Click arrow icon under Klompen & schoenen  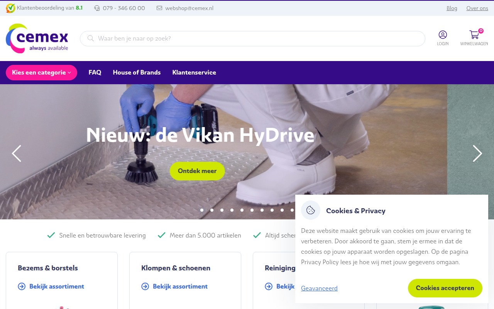tap(145, 286)
